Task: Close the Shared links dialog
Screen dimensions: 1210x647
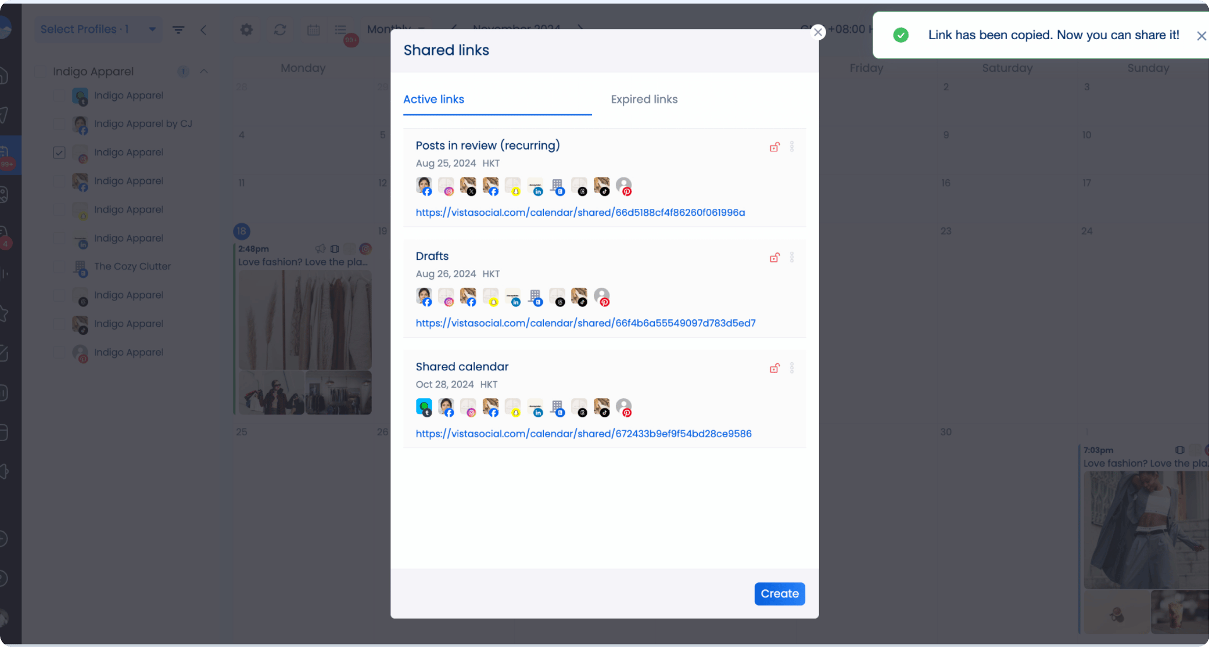Action: (x=818, y=32)
